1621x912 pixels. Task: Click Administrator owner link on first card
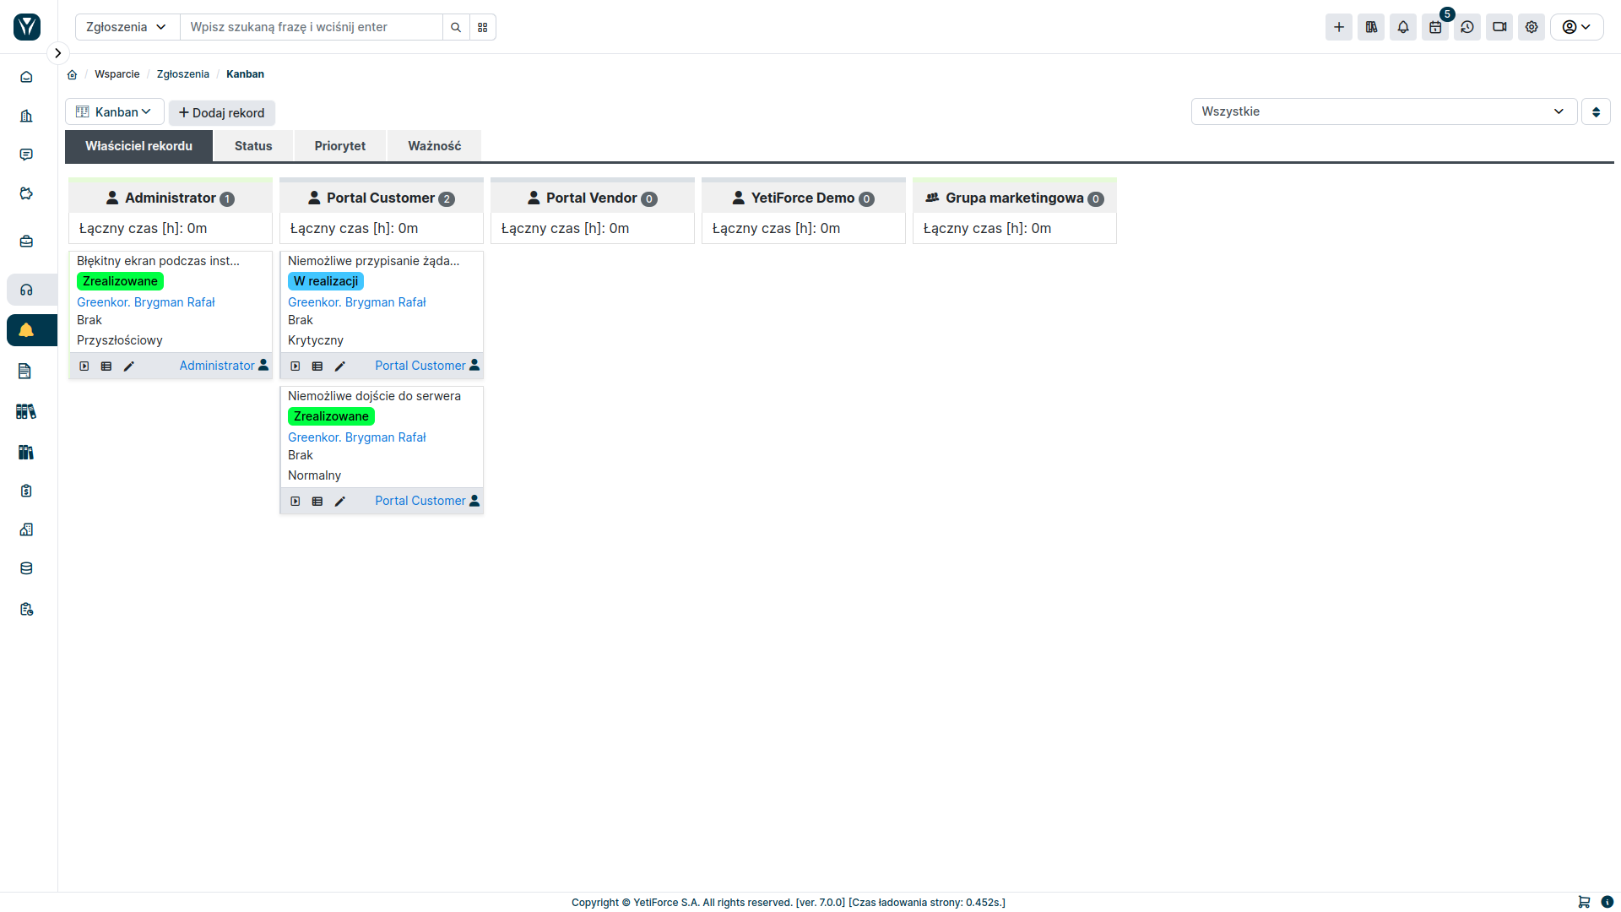point(217,366)
